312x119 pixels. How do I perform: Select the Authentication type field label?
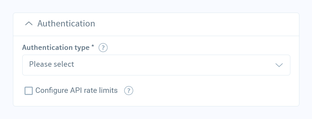pyautogui.click(x=56, y=48)
